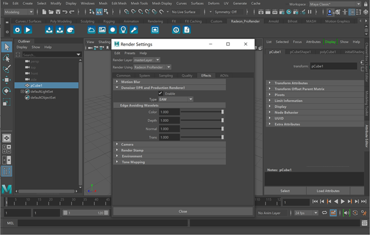
Task: Adjust the Normal slider handle
Action: 222,129
